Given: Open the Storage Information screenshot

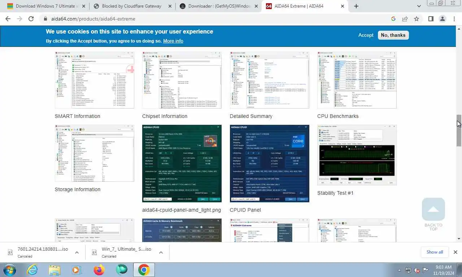Looking at the screenshot, I should [x=95, y=153].
